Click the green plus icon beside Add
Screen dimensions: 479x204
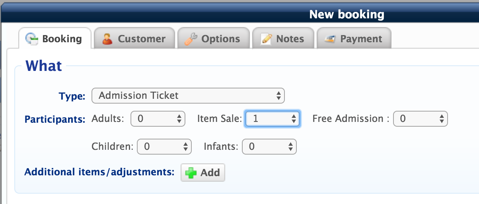click(x=191, y=173)
